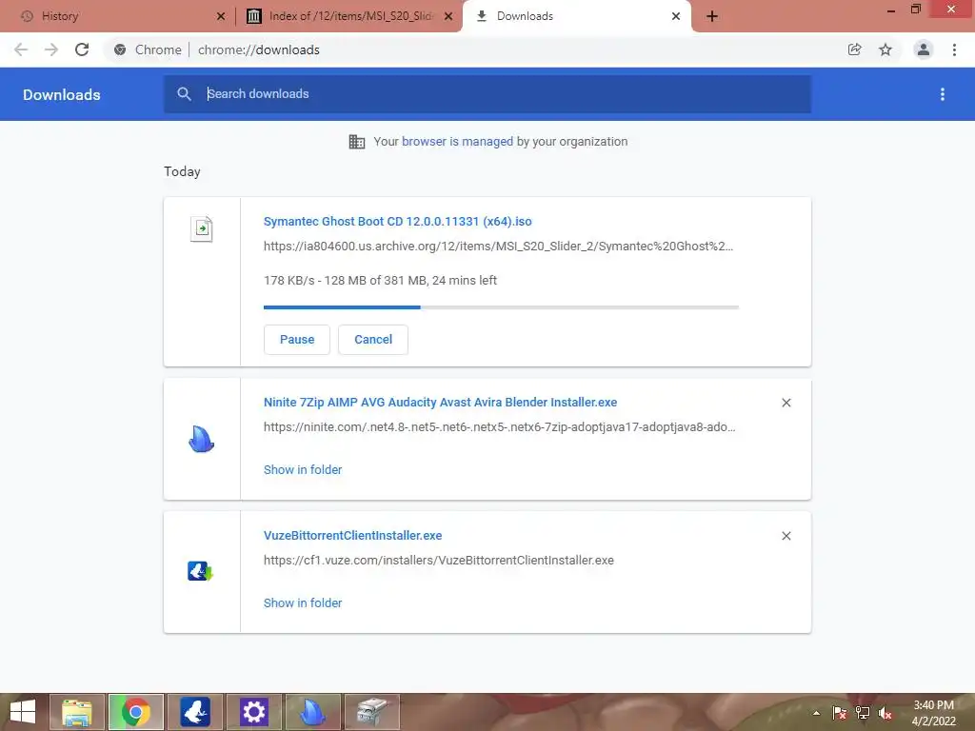Focus the Search downloads field
The height and width of the screenshot is (731, 975).
coord(487,94)
